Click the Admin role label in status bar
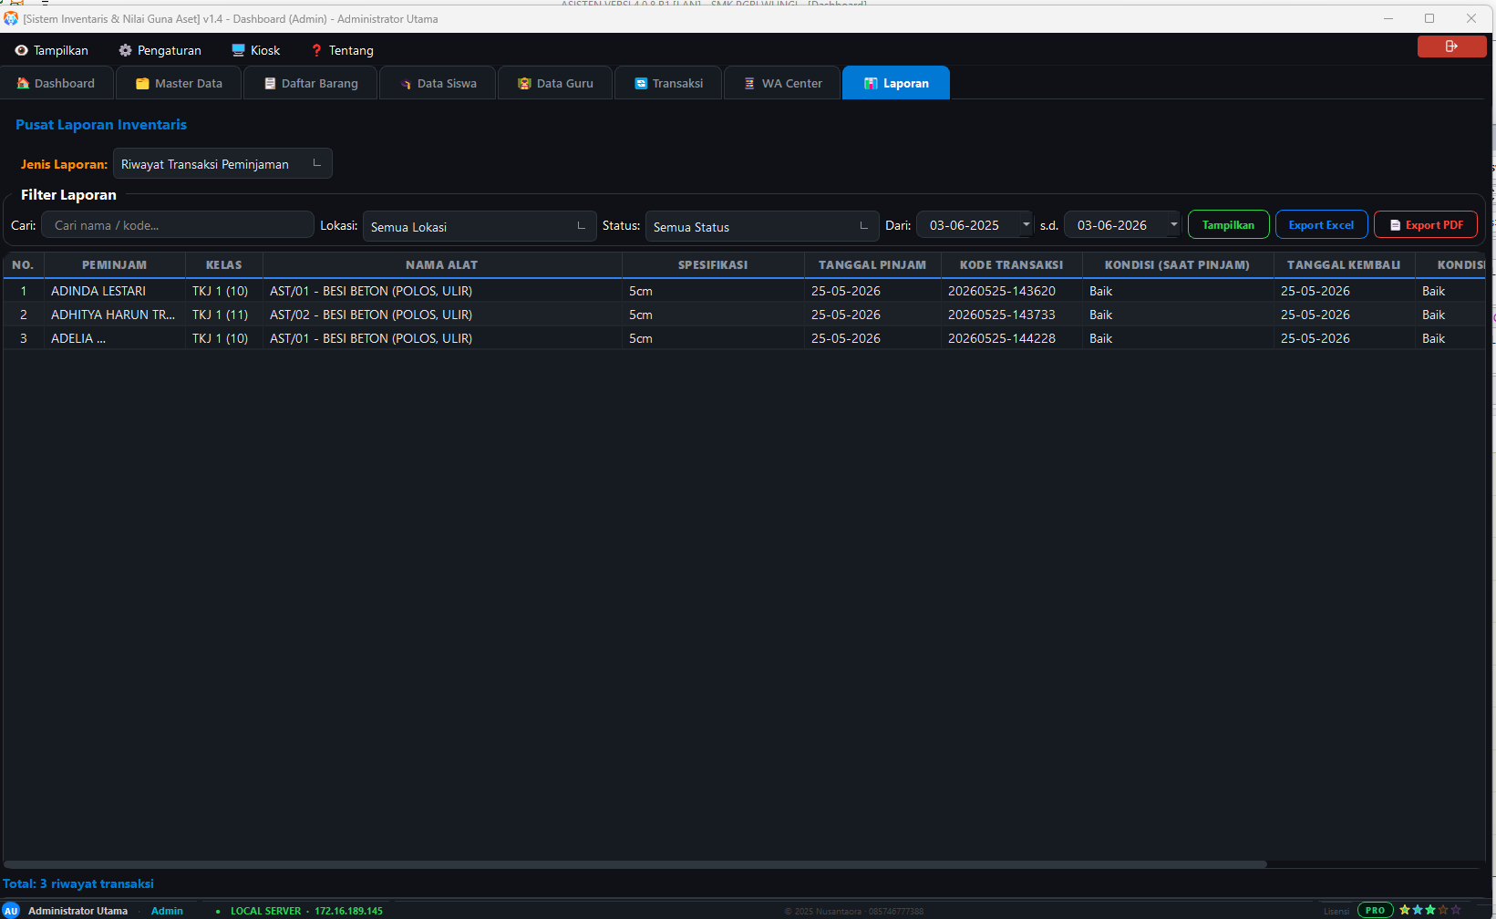The height and width of the screenshot is (919, 1496). [x=167, y=911]
